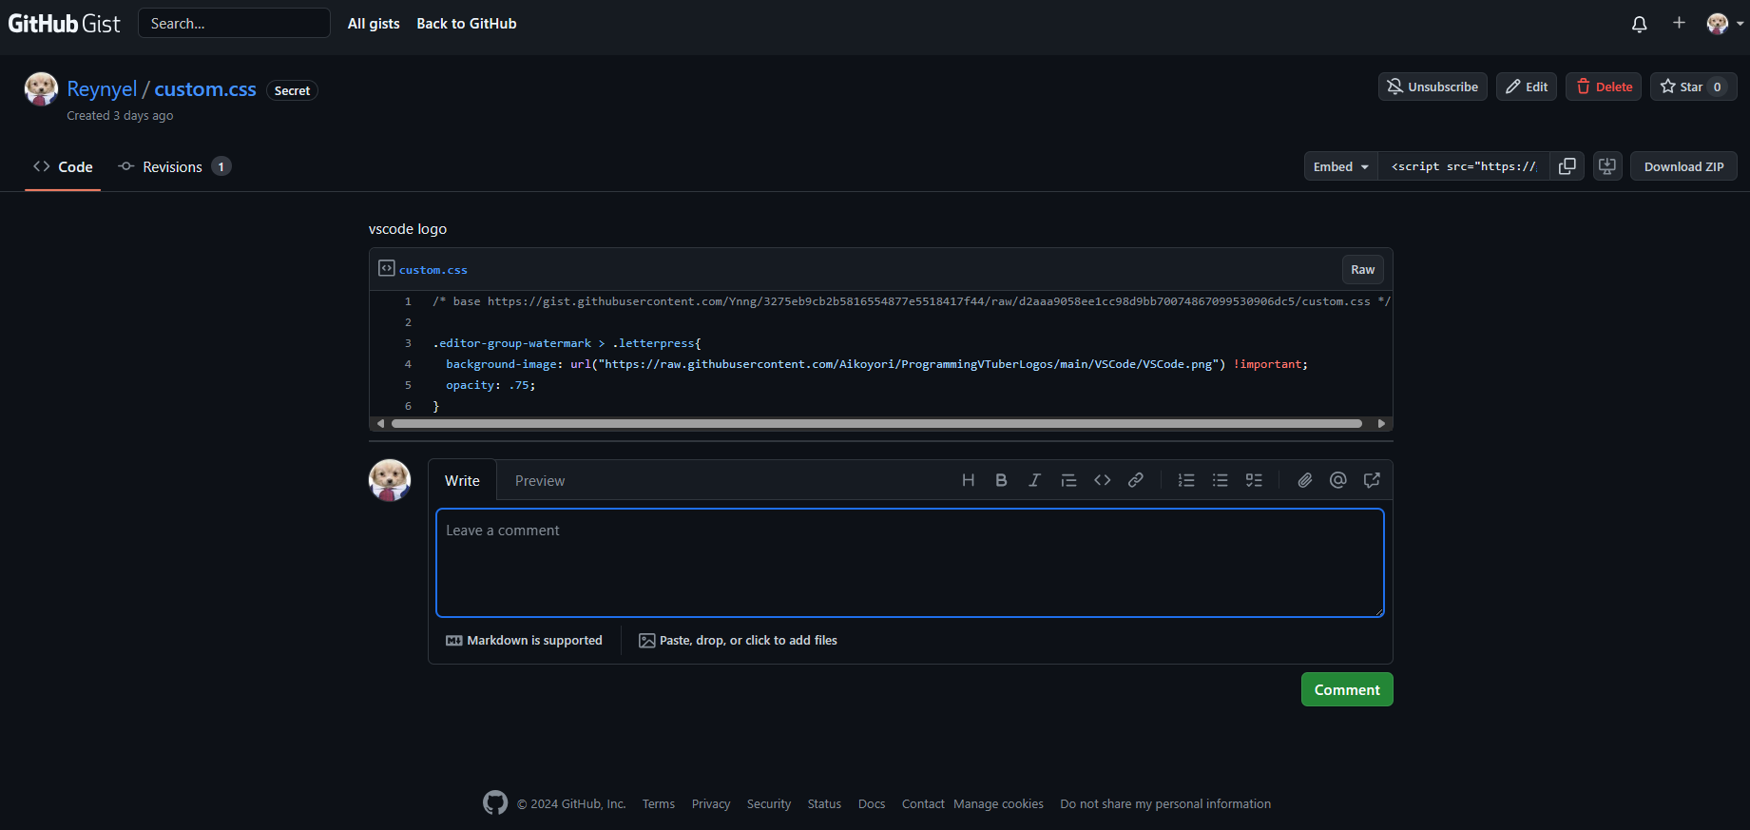The image size is (1750, 830).
Task: Open the Privacy footer link
Action: 711,804
